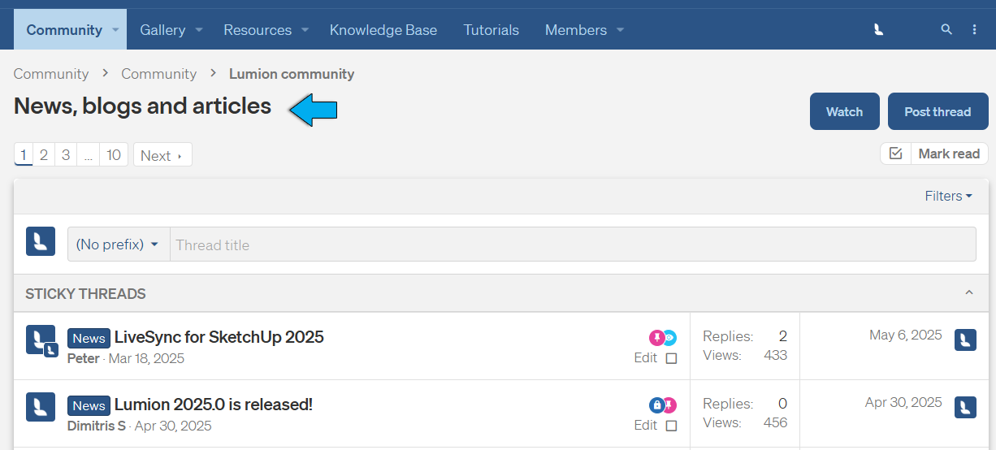
Task: Click into the Thread title input field
Action: tap(572, 244)
